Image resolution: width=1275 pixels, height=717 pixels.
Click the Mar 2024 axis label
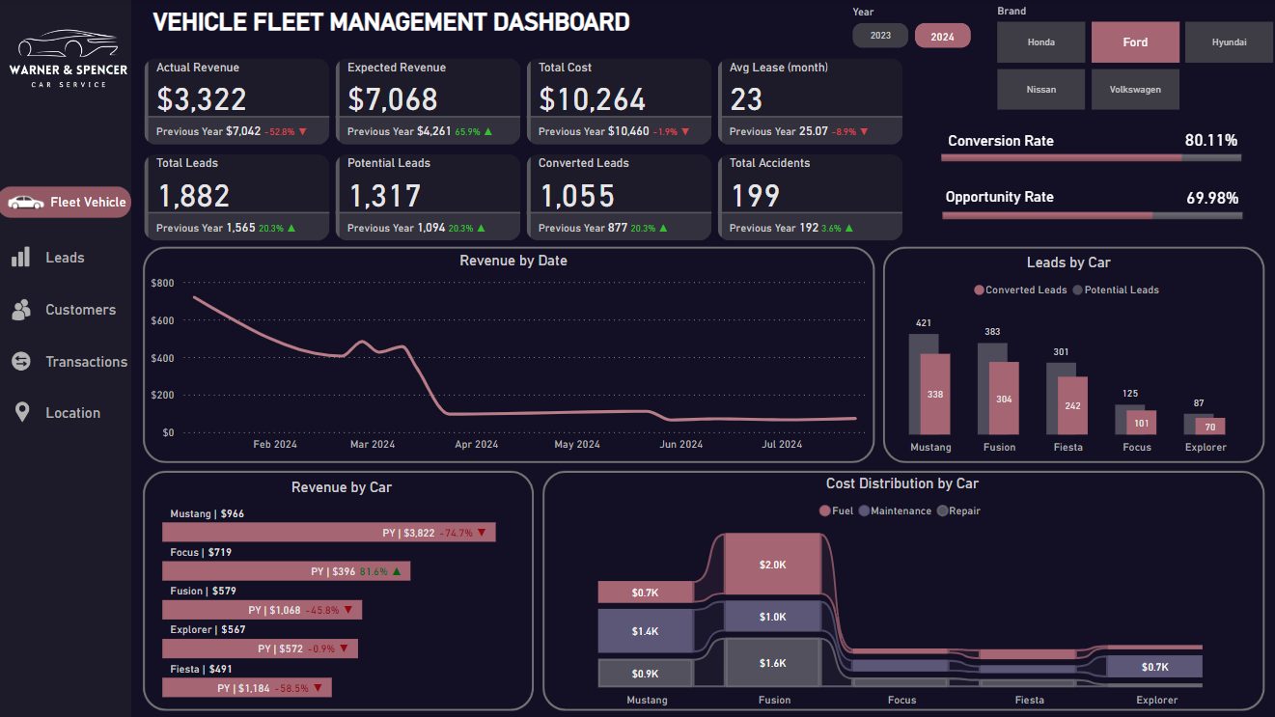[373, 445]
